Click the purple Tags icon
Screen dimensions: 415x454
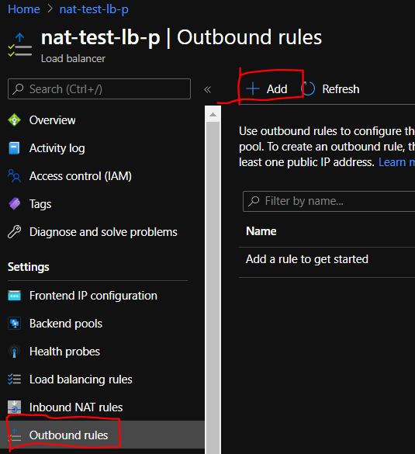(14, 203)
